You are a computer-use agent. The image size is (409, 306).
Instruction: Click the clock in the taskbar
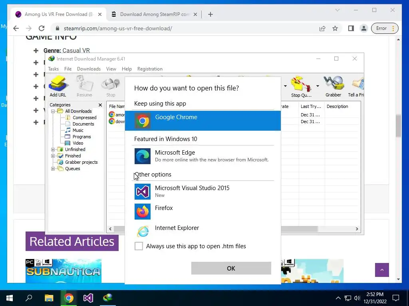pos(375,298)
